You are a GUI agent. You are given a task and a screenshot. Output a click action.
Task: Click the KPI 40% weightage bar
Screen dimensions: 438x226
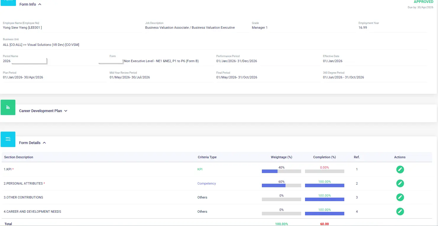pos(281,171)
